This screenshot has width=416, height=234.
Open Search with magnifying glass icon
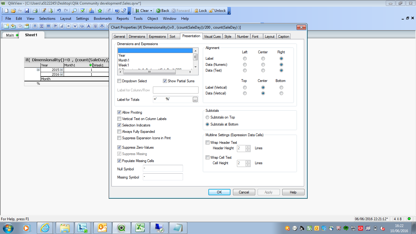pos(74,11)
